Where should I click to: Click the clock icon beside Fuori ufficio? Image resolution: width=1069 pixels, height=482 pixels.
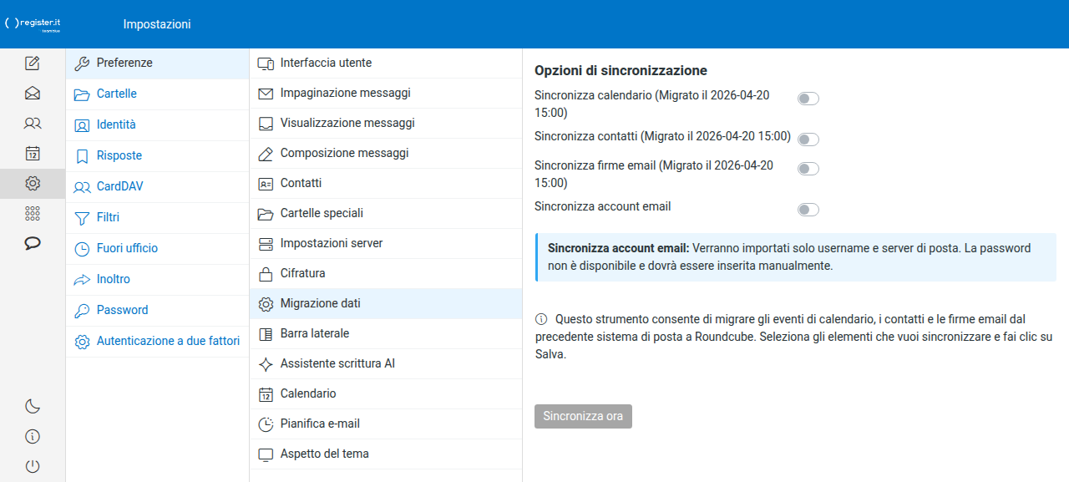(x=82, y=248)
